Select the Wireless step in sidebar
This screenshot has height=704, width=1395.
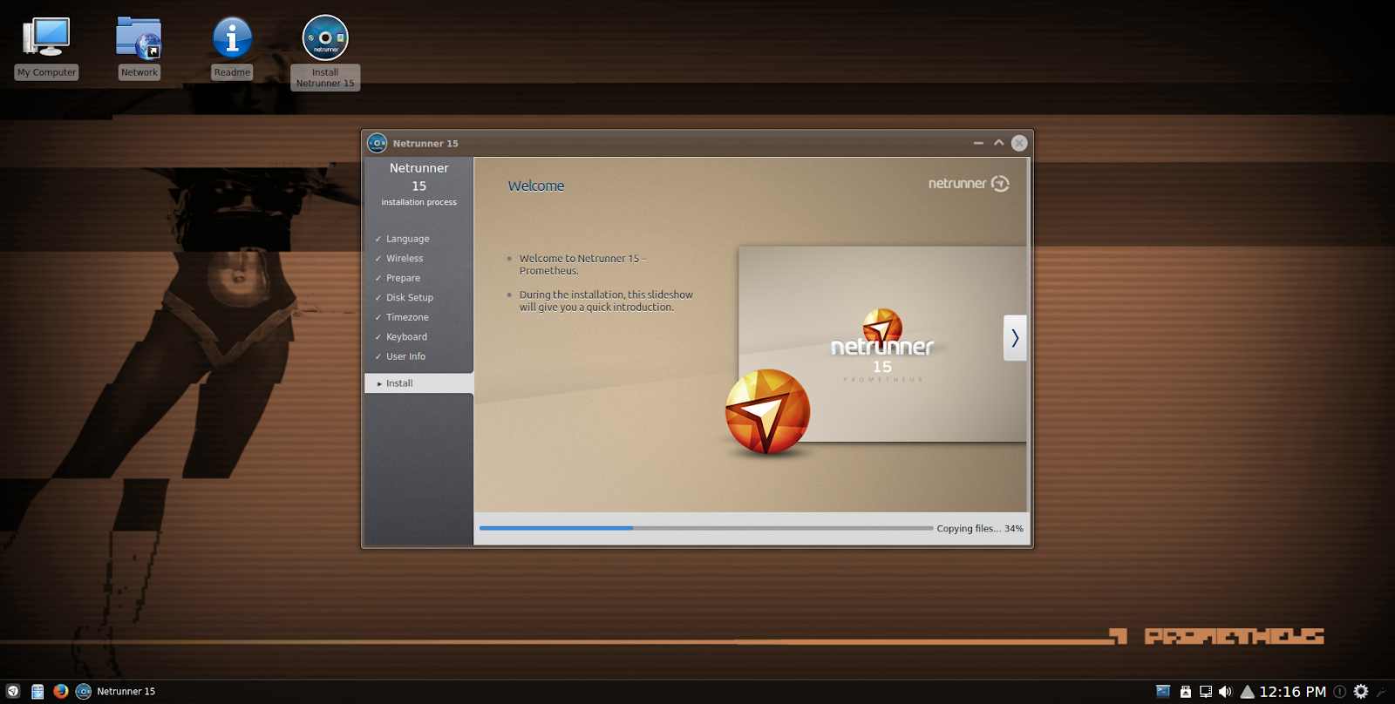point(405,259)
